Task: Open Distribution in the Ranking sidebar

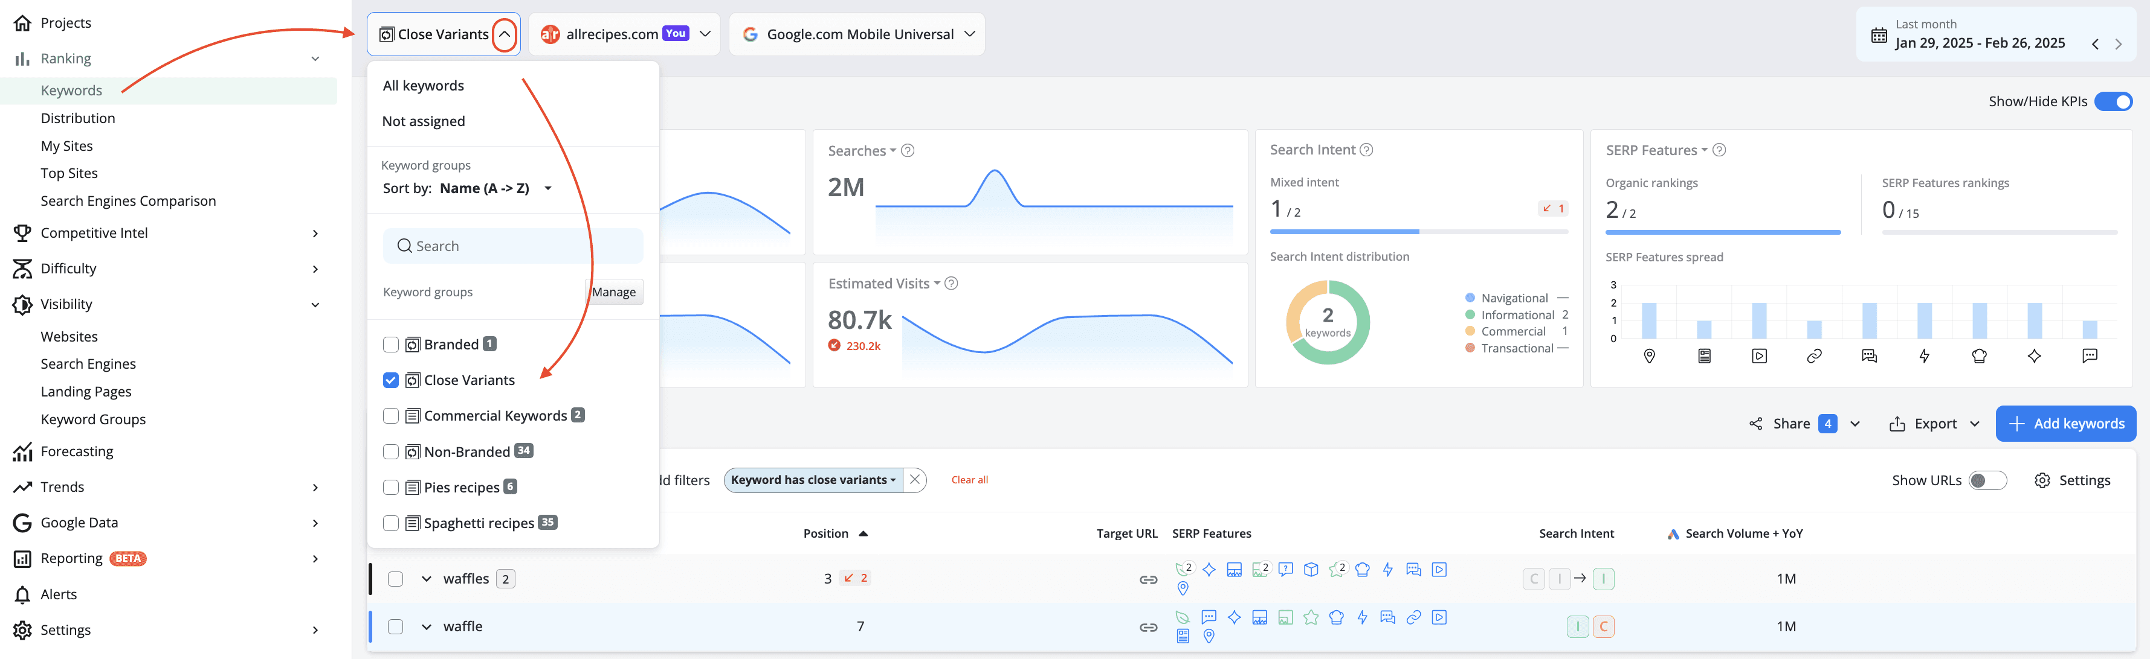Action: tap(77, 118)
